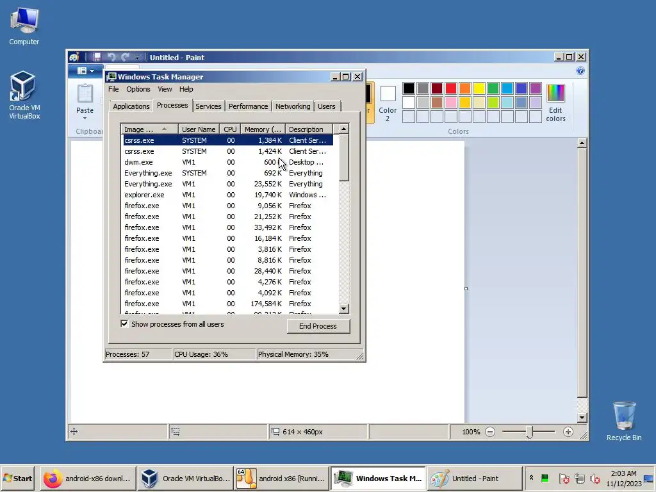Viewport: 656px width, 492px height.
Task: Uncheck Show processes from all users
Action: [x=124, y=324]
